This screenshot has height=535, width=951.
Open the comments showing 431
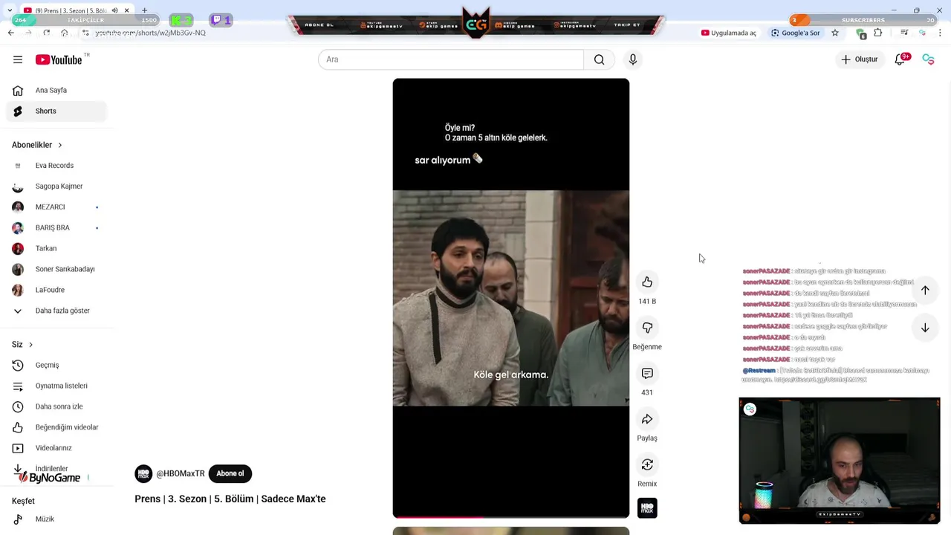[x=647, y=373]
